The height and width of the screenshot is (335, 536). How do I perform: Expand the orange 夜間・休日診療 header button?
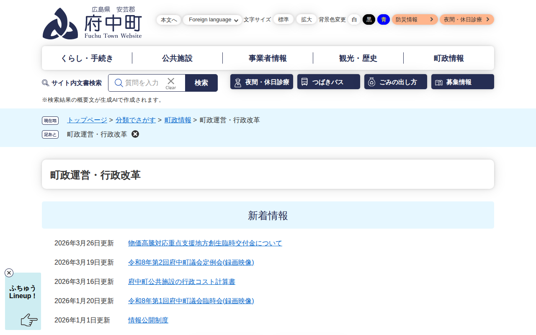click(x=466, y=20)
